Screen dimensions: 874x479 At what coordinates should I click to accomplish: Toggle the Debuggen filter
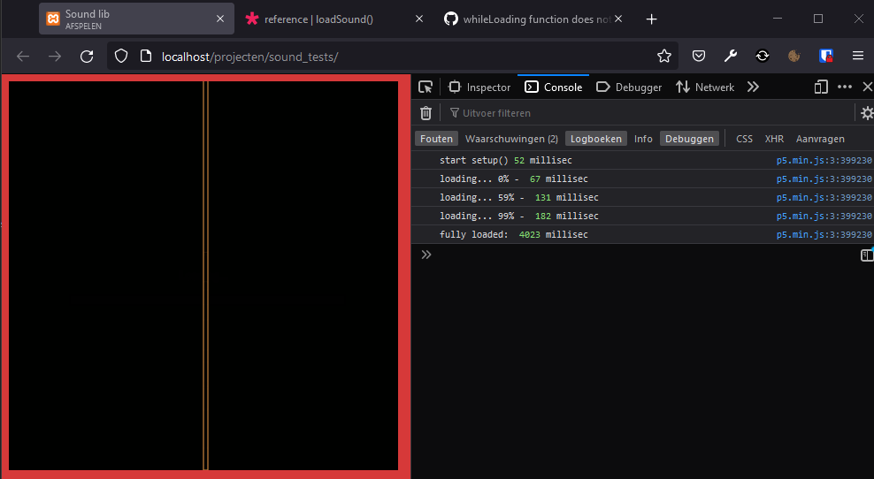click(689, 139)
